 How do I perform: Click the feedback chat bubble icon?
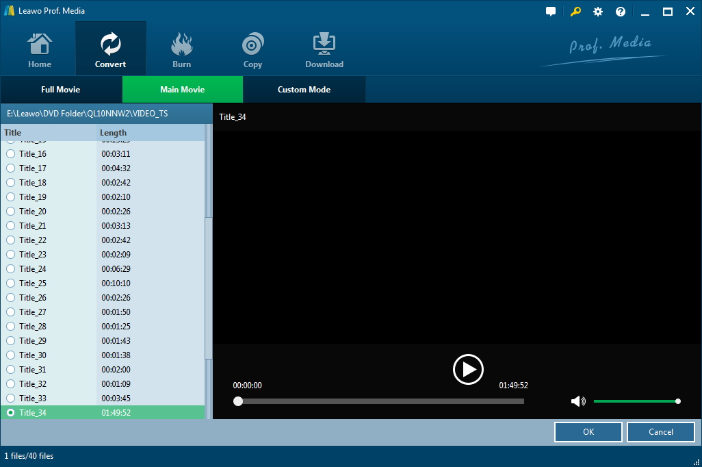click(x=551, y=12)
